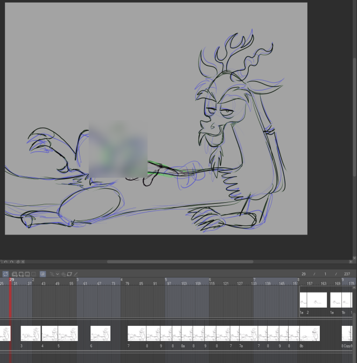Select cel thumbnail labeled 6 in the lower track

[100, 333]
